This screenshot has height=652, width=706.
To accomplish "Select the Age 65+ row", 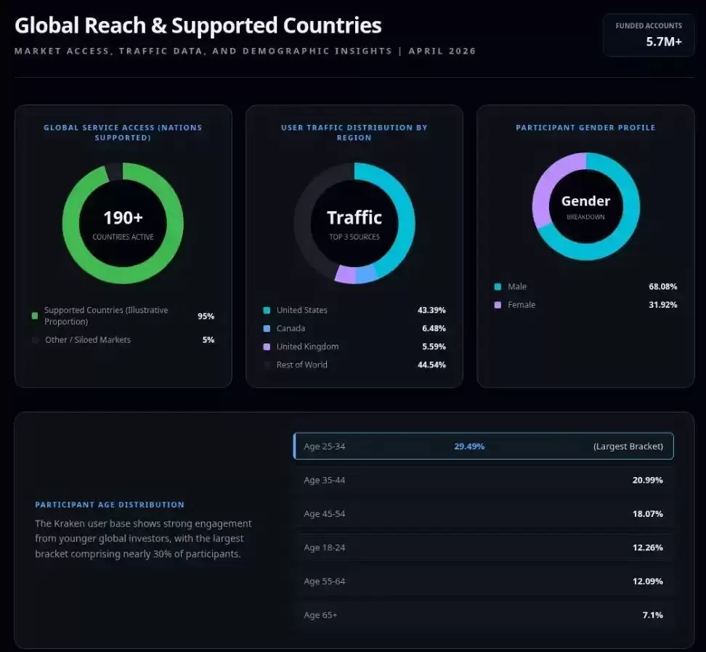I will 484,615.
